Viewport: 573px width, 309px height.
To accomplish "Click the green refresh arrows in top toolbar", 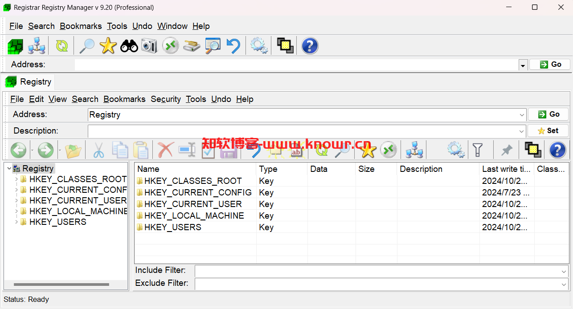I will click(62, 46).
